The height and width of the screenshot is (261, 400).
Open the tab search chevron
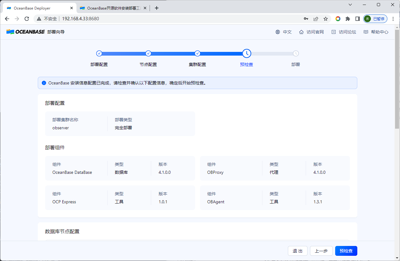click(x=350, y=5)
